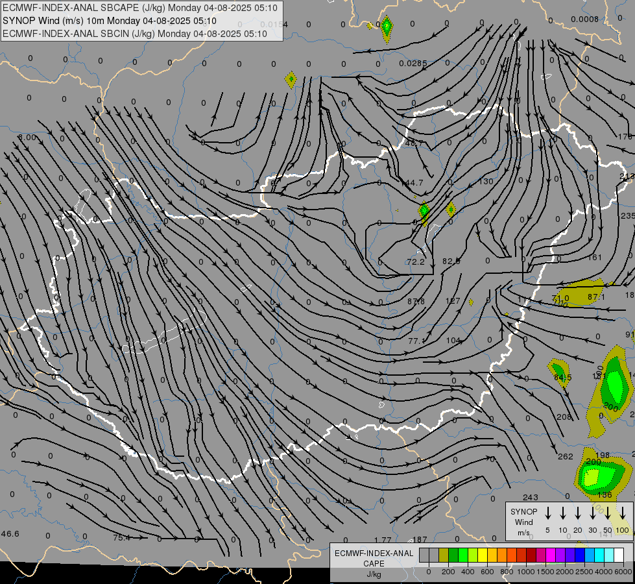Click the 136 value on the map
The width and height of the screenshot is (635, 584).
pos(605,495)
